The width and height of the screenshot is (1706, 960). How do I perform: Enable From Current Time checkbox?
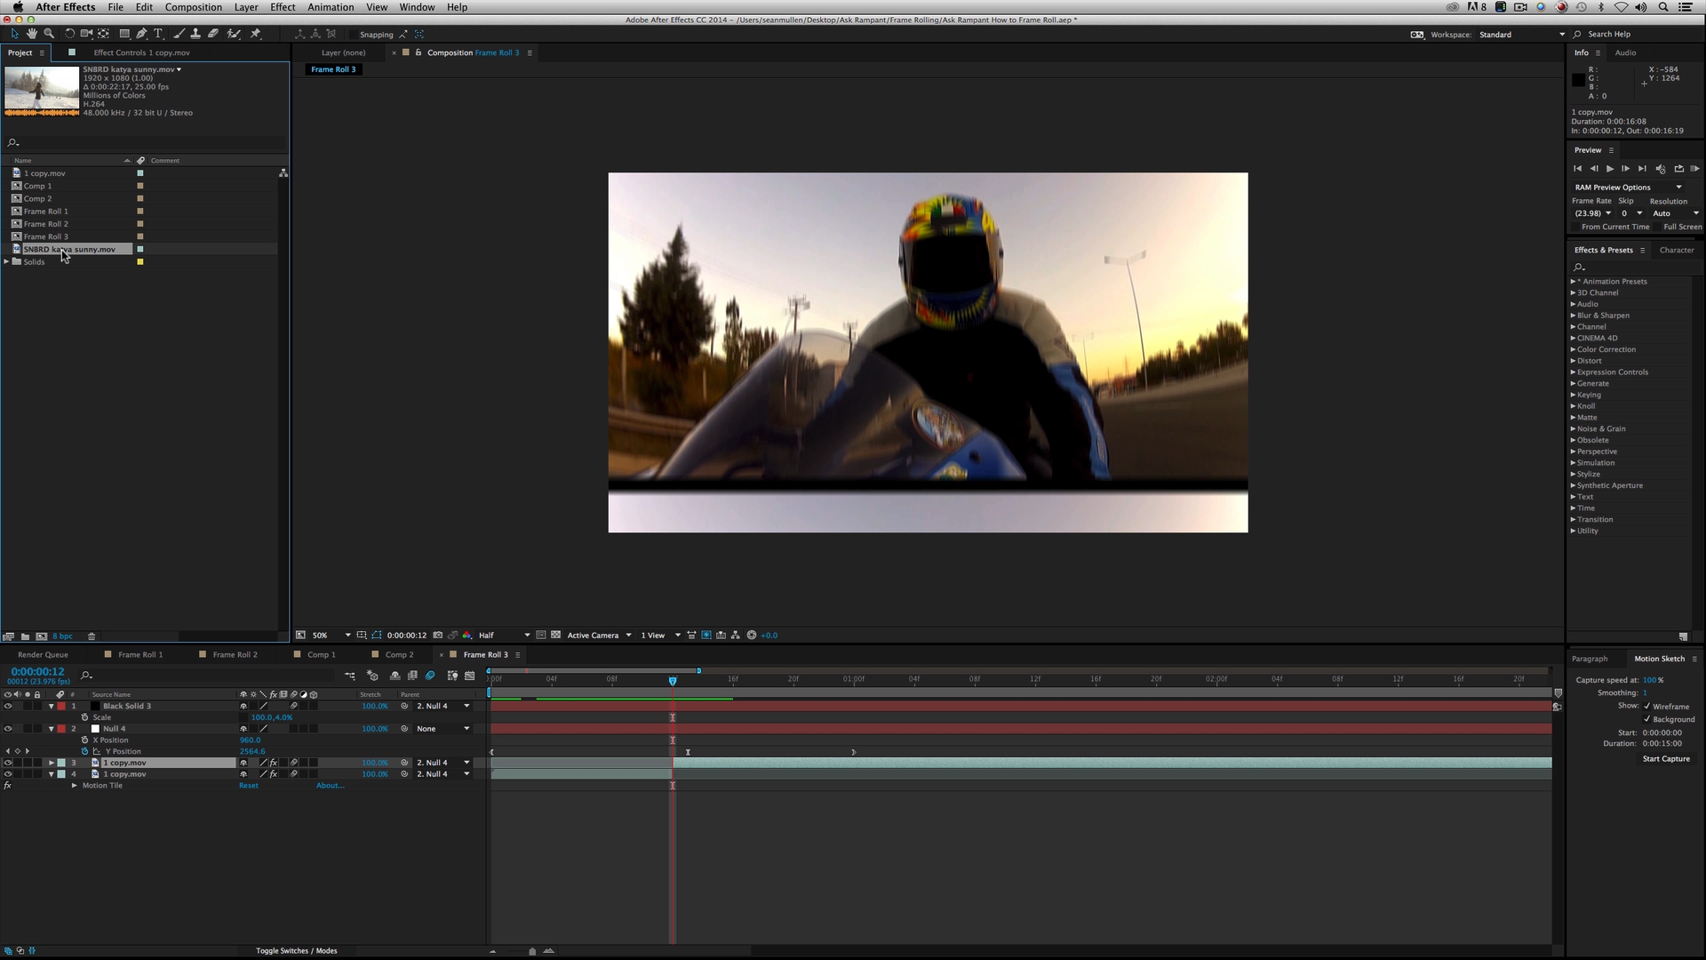(1576, 227)
